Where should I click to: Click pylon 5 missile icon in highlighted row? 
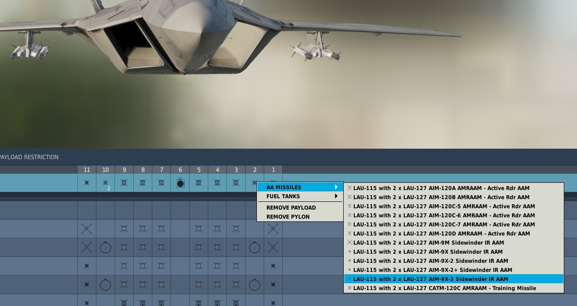(x=199, y=183)
